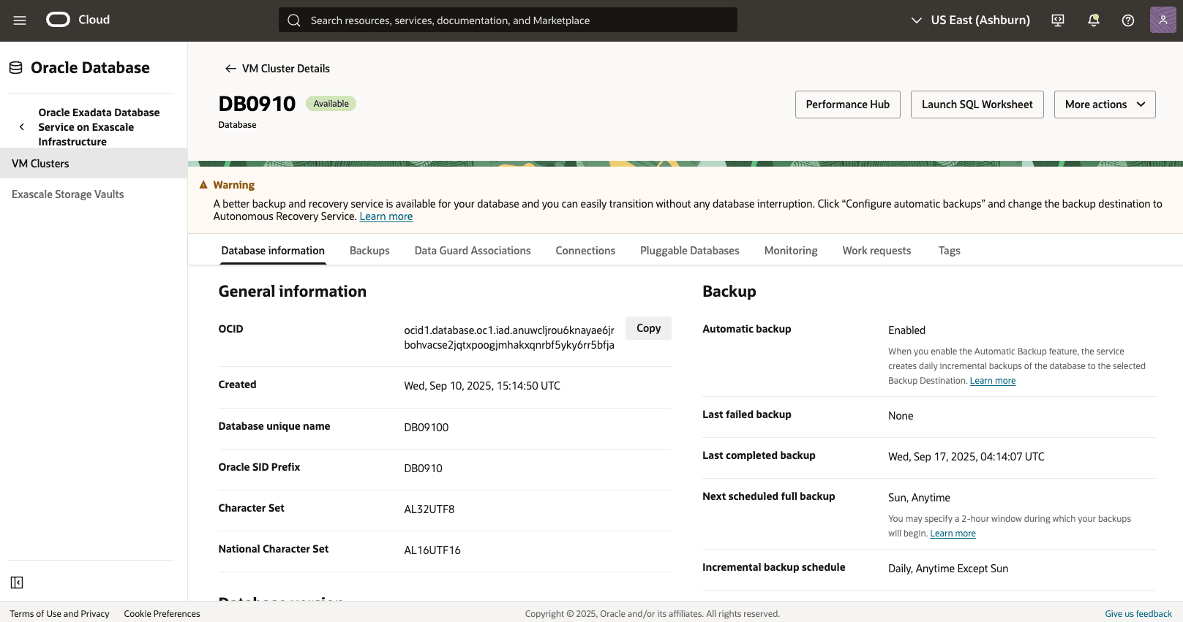Focus the search resources input field

[x=508, y=20]
